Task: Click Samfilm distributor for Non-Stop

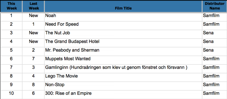Action: (211, 85)
